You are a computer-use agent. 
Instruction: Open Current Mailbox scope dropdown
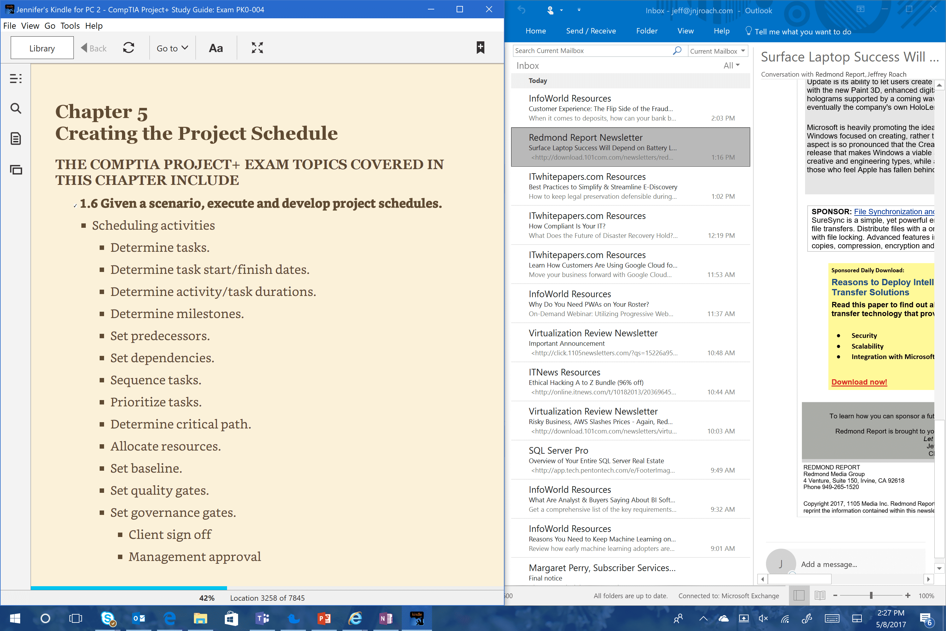[718, 51]
